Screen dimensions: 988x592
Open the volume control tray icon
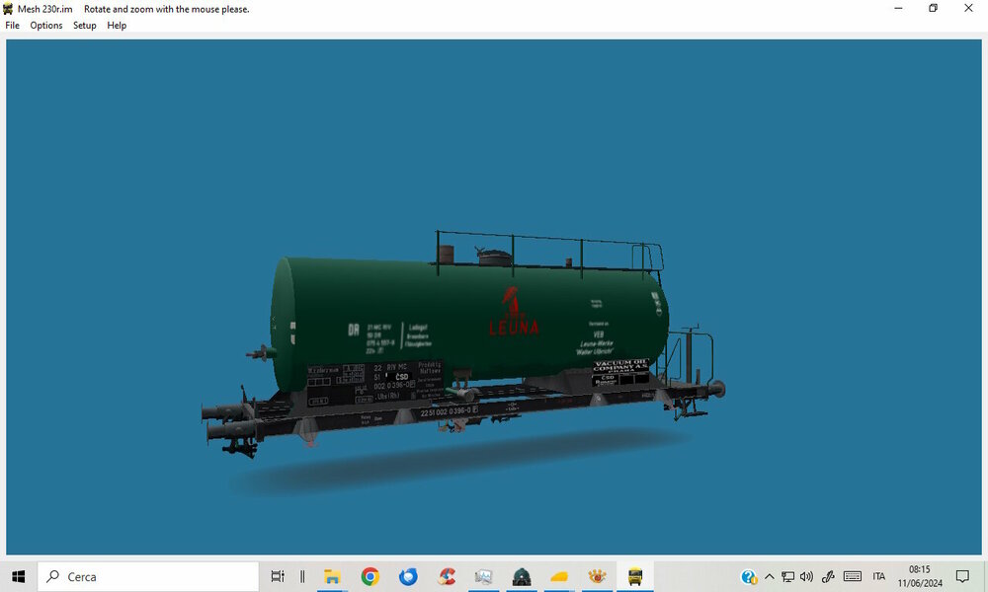click(806, 576)
